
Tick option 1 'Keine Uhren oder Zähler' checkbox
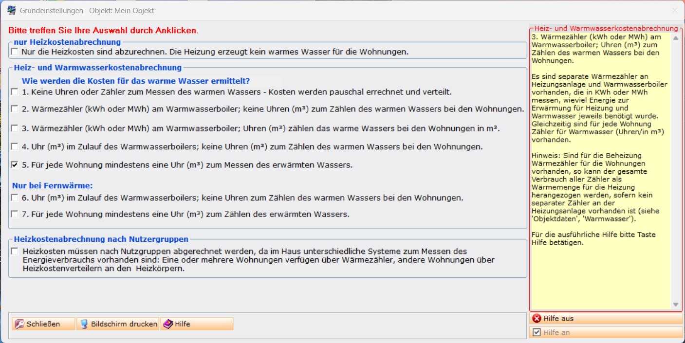pyautogui.click(x=15, y=91)
